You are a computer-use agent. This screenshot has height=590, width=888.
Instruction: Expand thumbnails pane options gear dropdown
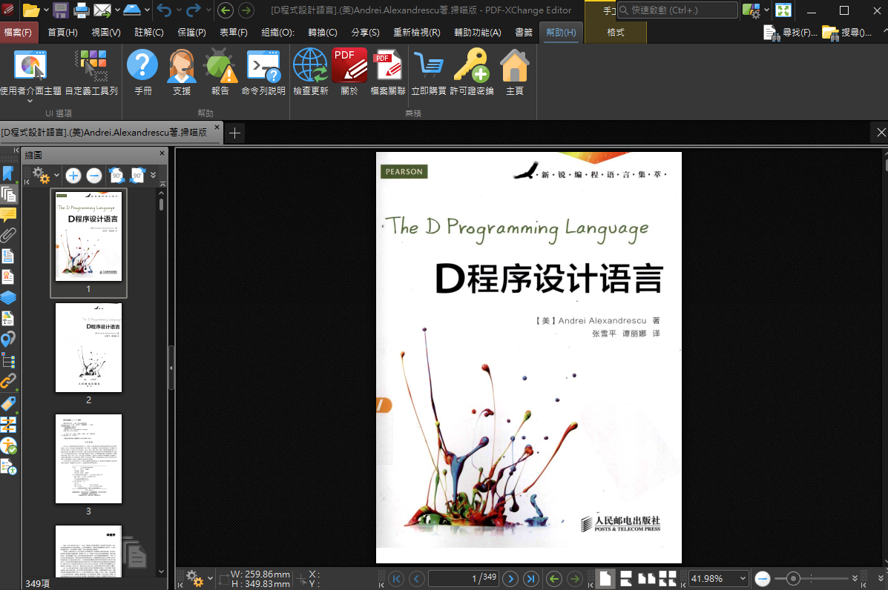pos(56,176)
